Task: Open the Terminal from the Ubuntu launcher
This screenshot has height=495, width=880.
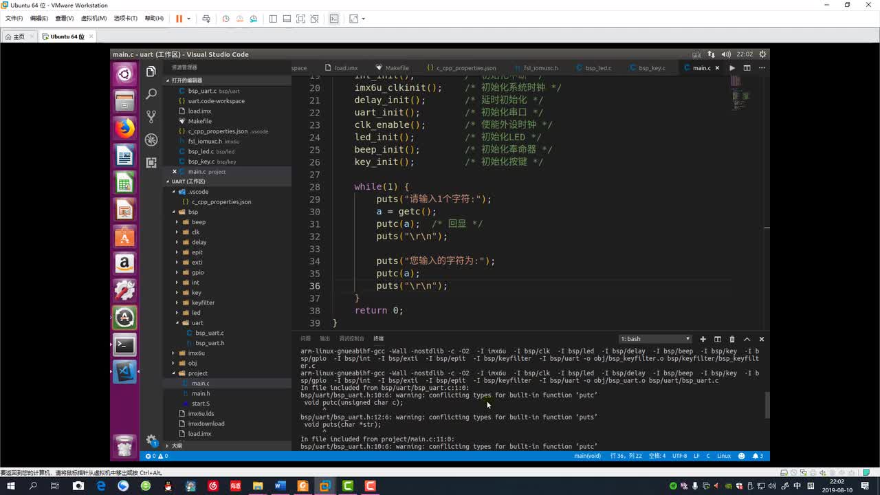Action: [124, 344]
